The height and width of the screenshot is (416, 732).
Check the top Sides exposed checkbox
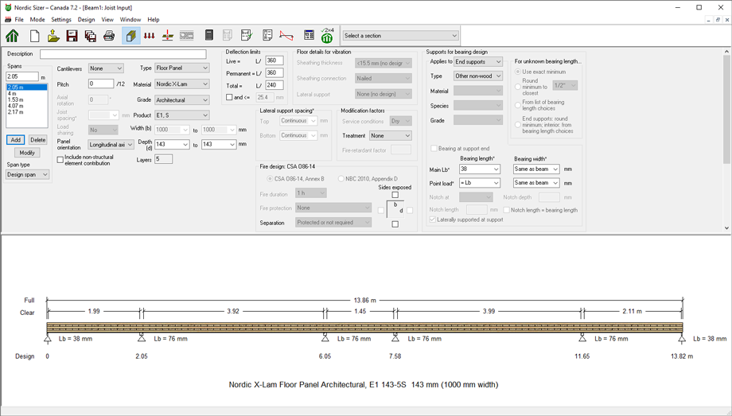pos(395,195)
